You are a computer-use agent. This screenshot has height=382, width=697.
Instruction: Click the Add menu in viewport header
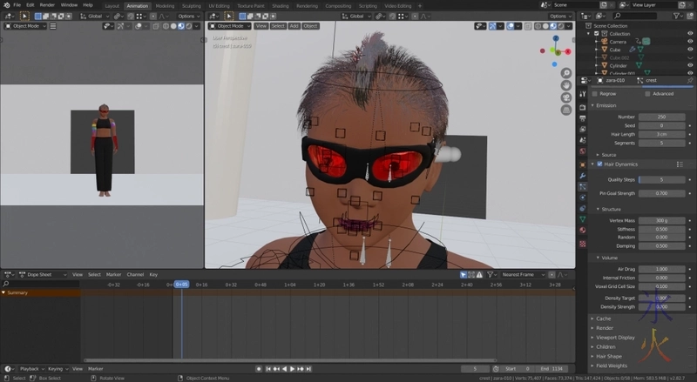294,26
